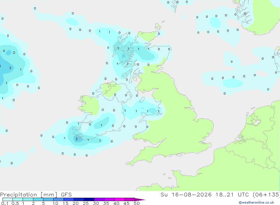Select the 0.5–1 mm legend color swatch
This screenshot has width=280, height=205.
[18, 199]
